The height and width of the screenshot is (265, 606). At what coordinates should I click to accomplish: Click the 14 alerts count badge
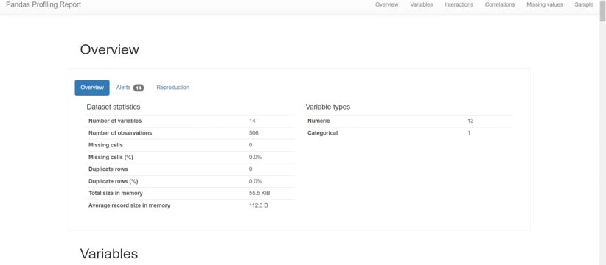tap(139, 88)
